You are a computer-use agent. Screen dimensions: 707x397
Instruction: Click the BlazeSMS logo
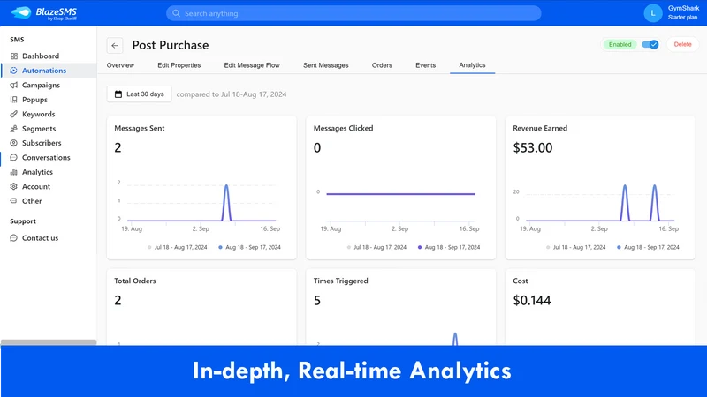(43, 13)
